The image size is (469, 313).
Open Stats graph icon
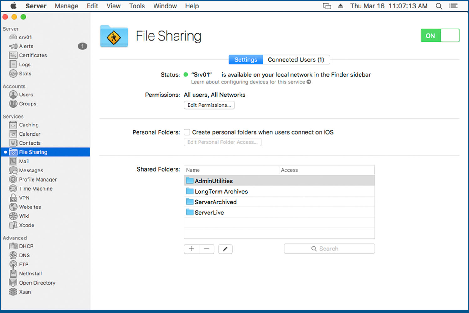coord(13,74)
